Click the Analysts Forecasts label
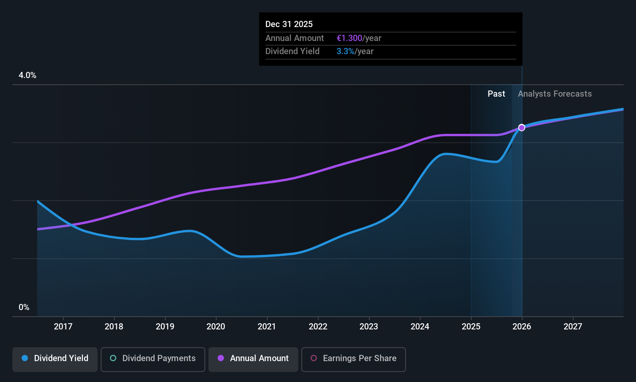The image size is (636, 382). click(x=555, y=94)
